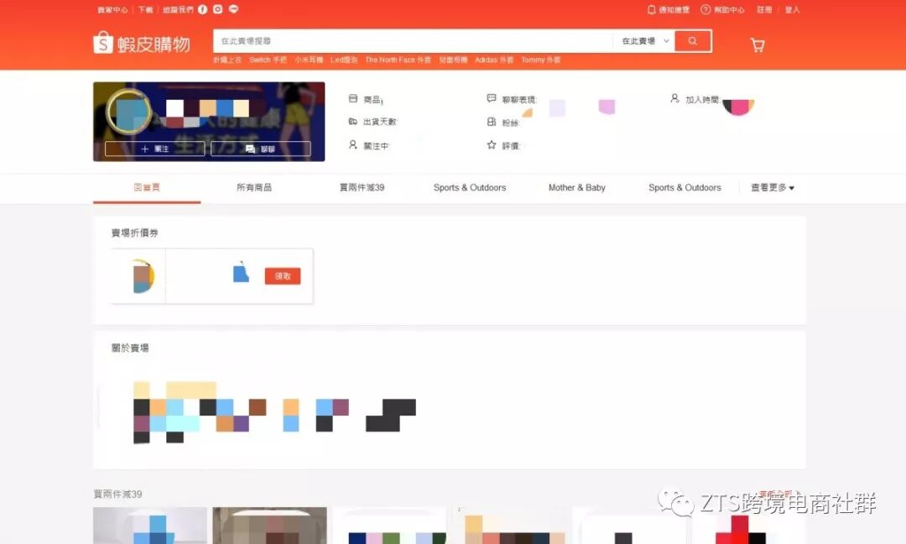This screenshot has width=906, height=544.
Task: Click the 註冊 sign-up link
Action: click(x=764, y=10)
